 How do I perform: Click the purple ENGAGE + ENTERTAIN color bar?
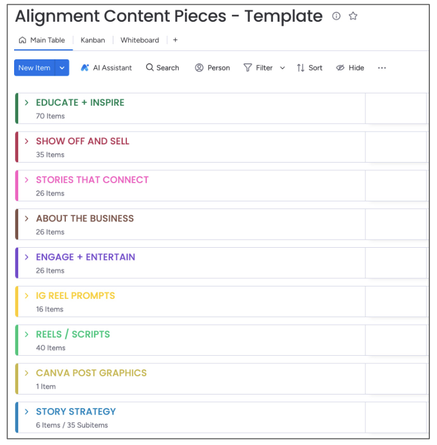tap(17, 263)
